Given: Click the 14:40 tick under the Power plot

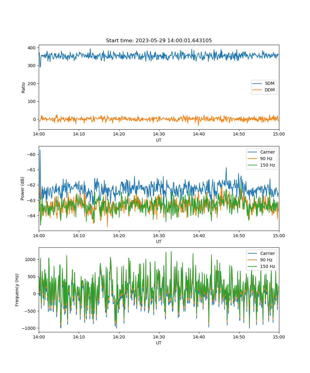Looking at the screenshot, I should (199, 235).
